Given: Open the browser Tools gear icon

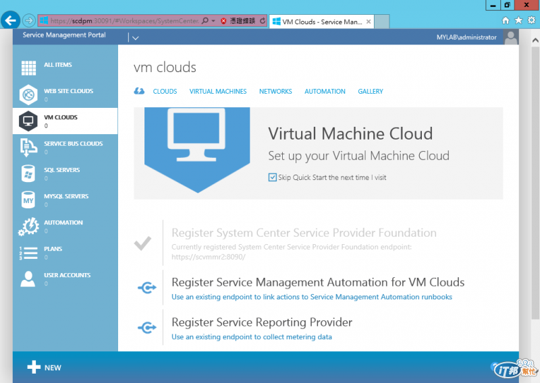Looking at the screenshot, I should coord(532,20).
